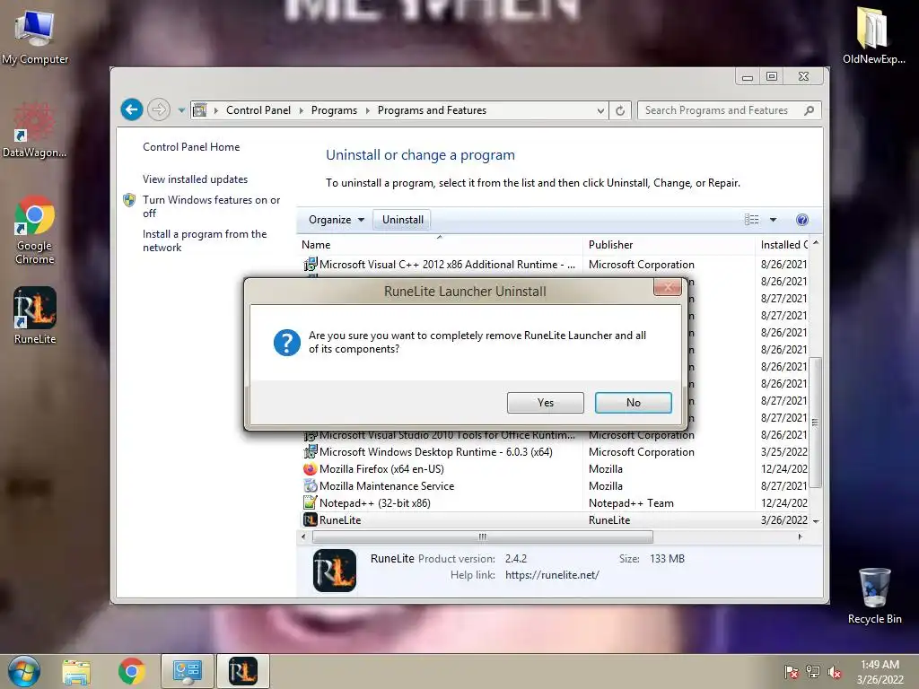Select Notepad++ (32-bit x86) entry

click(x=554, y=502)
